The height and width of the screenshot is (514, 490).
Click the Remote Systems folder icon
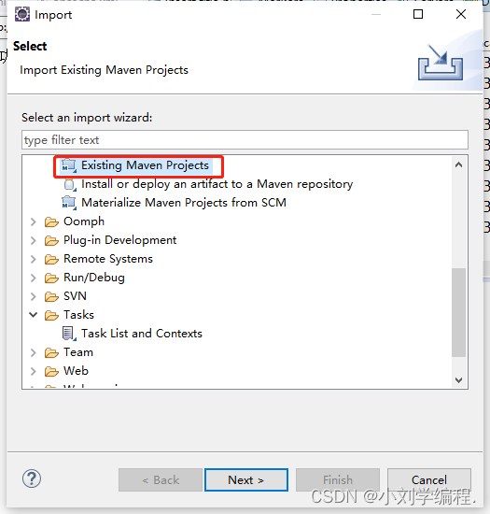pos(51,259)
